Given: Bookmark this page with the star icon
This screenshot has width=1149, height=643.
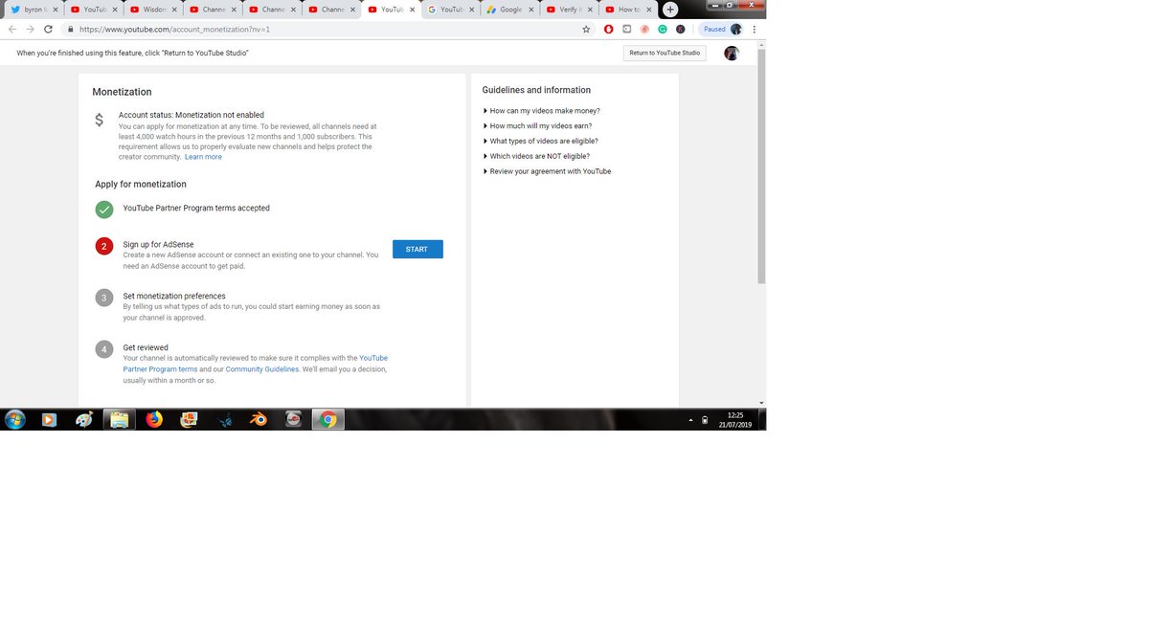Looking at the screenshot, I should click(x=586, y=30).
